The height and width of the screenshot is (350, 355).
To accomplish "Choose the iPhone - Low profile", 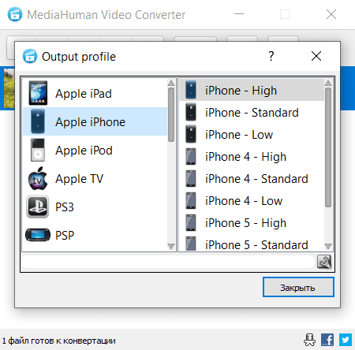I will tap(252, 135).
